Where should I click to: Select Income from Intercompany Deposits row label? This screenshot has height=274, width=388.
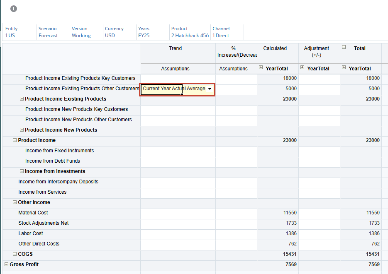[x=58, y=182]
